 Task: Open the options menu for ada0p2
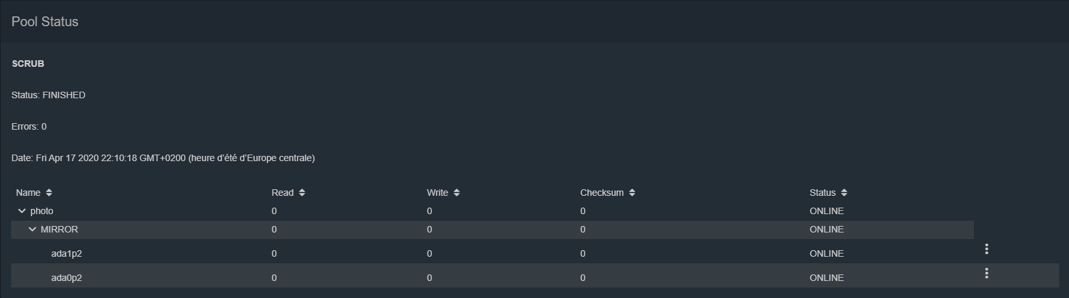986,273
